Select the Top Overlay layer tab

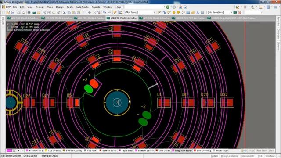pos(53,151)
